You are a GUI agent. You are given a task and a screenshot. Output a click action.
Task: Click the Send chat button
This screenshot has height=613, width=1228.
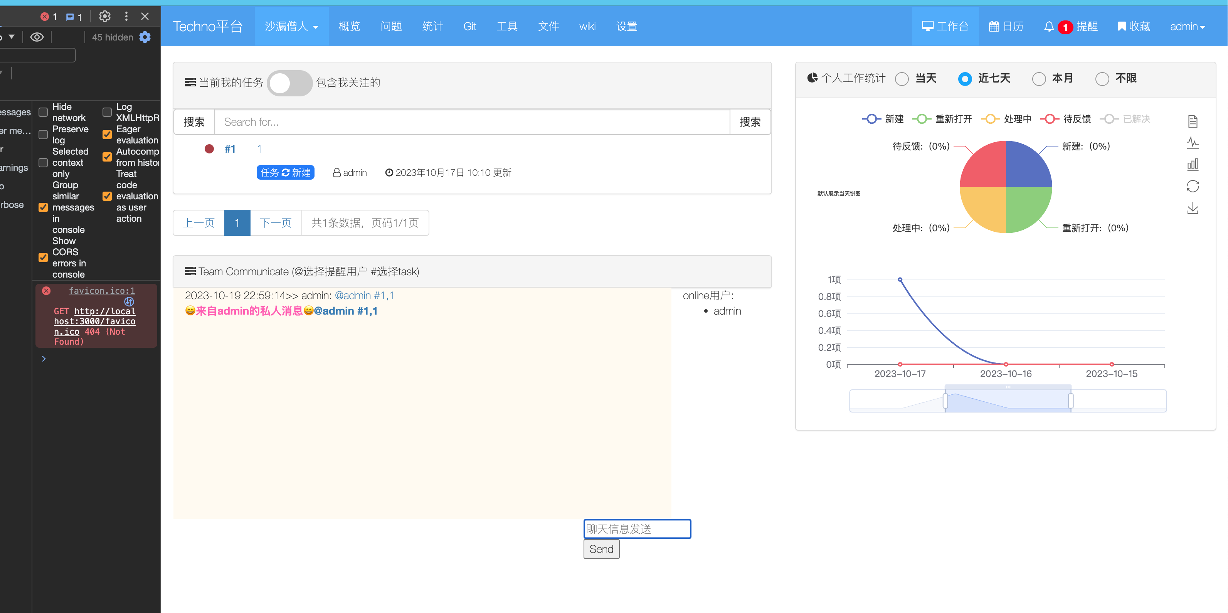click(601, 549)
